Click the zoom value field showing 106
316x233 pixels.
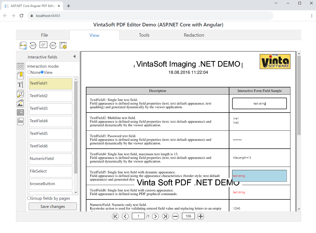[188, 216]
